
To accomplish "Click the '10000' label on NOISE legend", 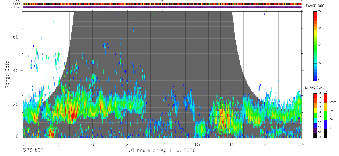I will point(332,102).
